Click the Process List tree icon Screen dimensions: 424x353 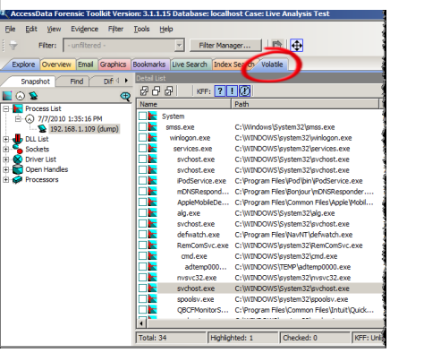click(18, 108)
